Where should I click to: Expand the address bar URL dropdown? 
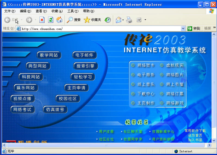183,28
